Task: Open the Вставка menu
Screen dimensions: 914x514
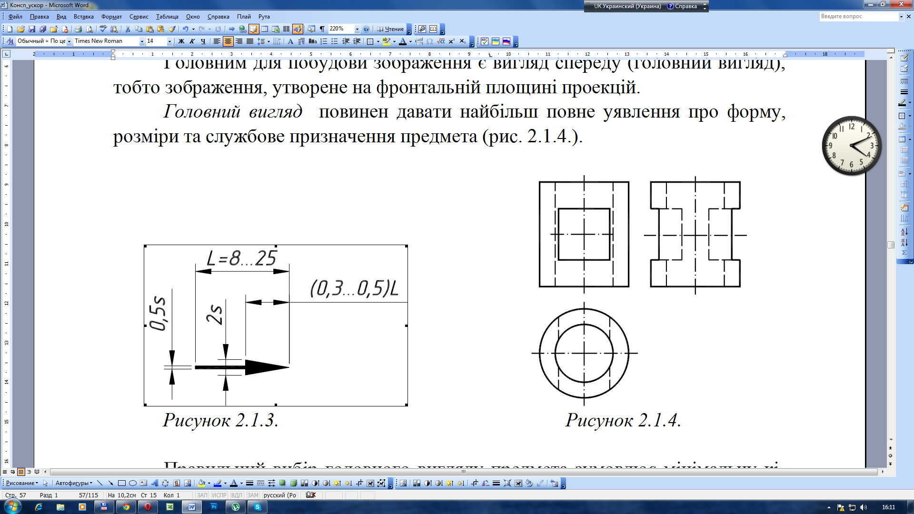Action: pos(83,17)
